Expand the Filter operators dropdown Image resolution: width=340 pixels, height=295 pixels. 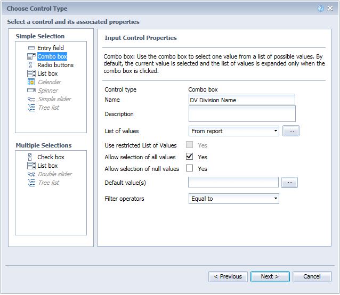click(x=234, y=199)
